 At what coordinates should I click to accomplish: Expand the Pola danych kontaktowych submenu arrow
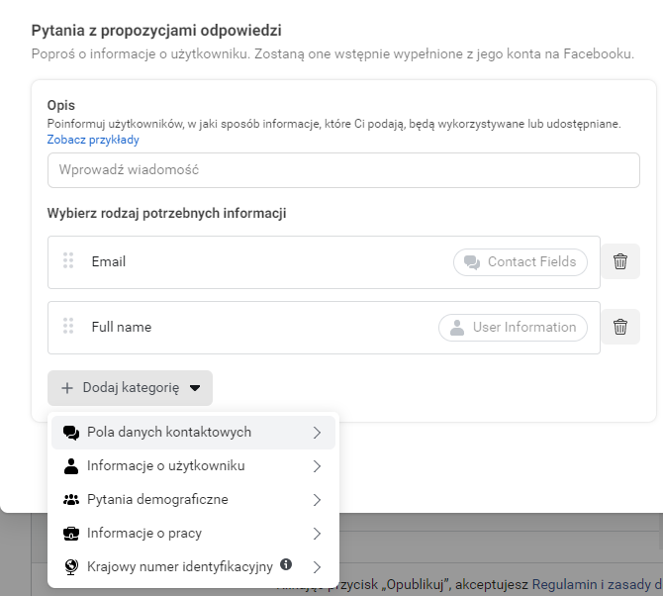[x=317, y=433]
